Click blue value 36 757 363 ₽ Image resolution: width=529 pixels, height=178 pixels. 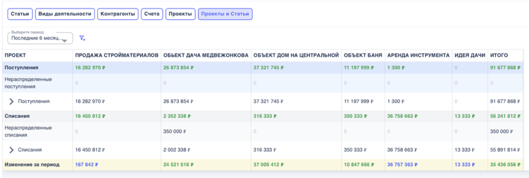click(x=402, y=164)
